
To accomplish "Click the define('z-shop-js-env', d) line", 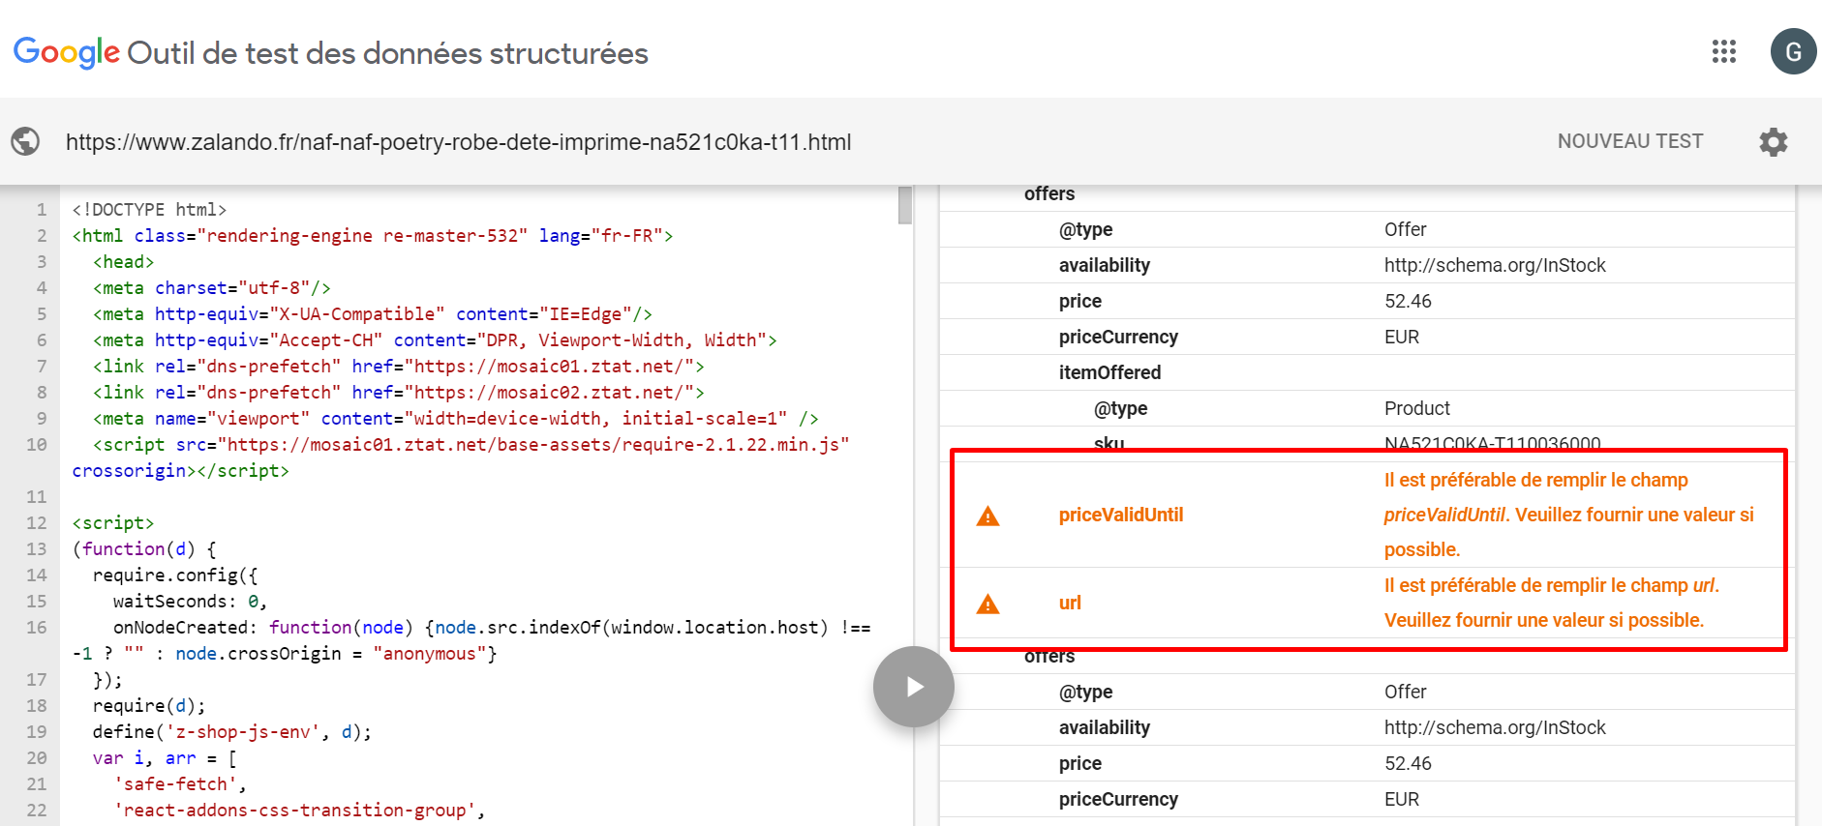I will [232, 731].
